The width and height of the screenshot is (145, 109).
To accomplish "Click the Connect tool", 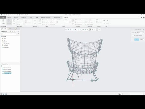I will [x=45, y=20].
